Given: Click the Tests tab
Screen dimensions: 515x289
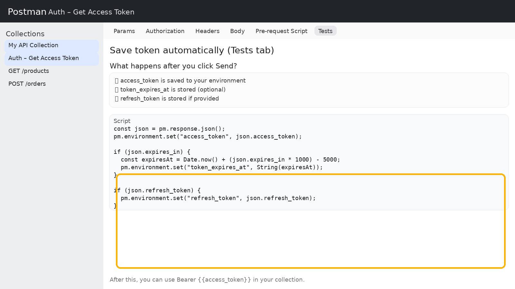Looking at the screenshot, I should (x=325, y=31).
